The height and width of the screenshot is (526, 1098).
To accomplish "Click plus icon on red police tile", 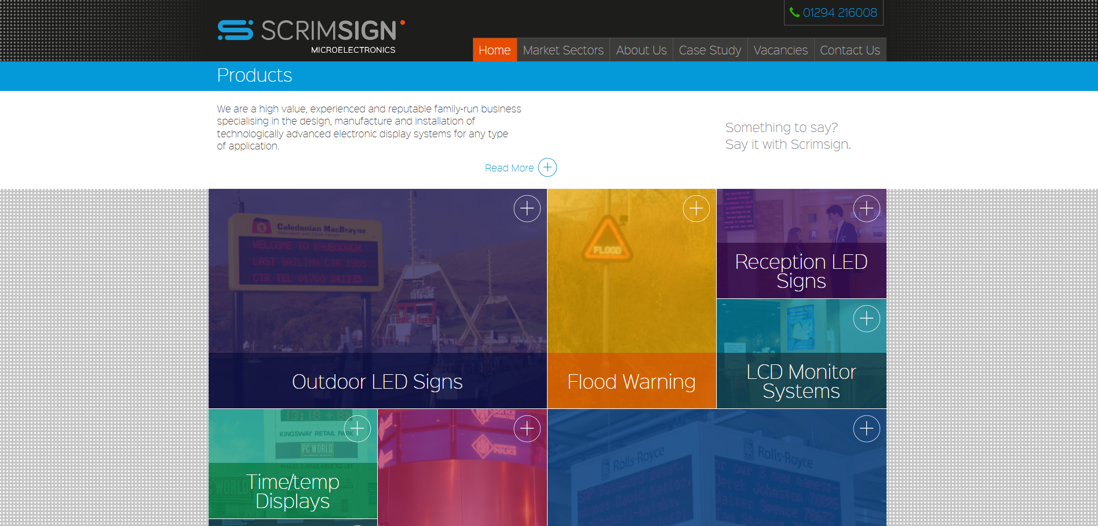I will click(x=527, y=429).
